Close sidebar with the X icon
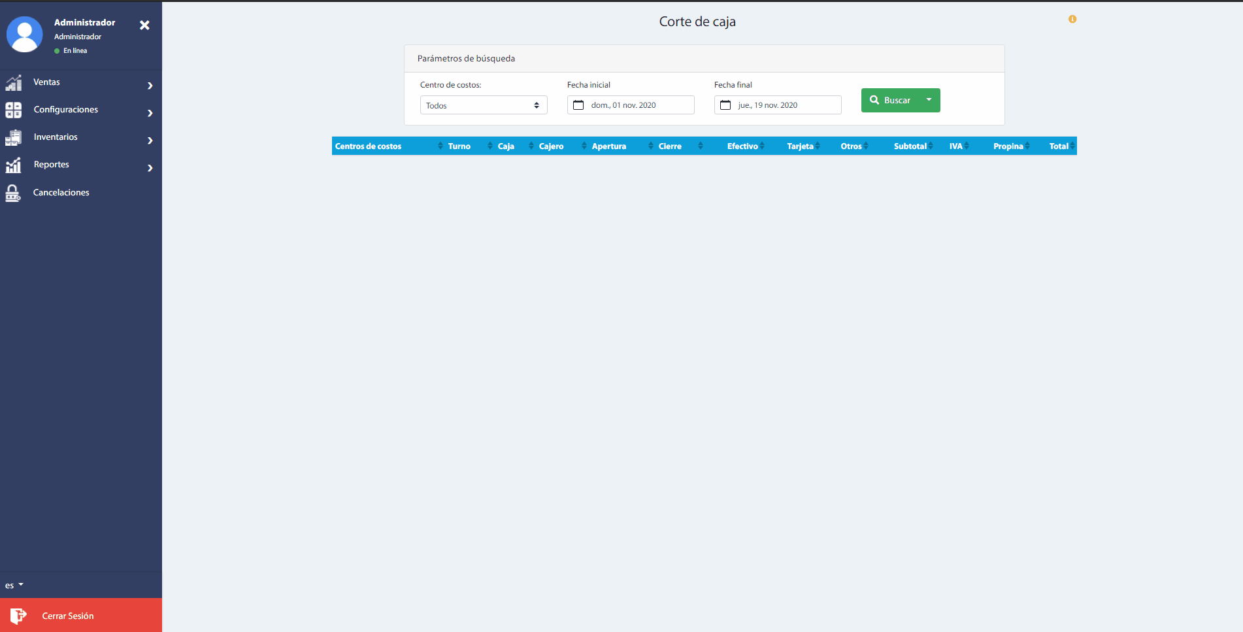This screenshot has height=632, width=1243. point(144,25)
